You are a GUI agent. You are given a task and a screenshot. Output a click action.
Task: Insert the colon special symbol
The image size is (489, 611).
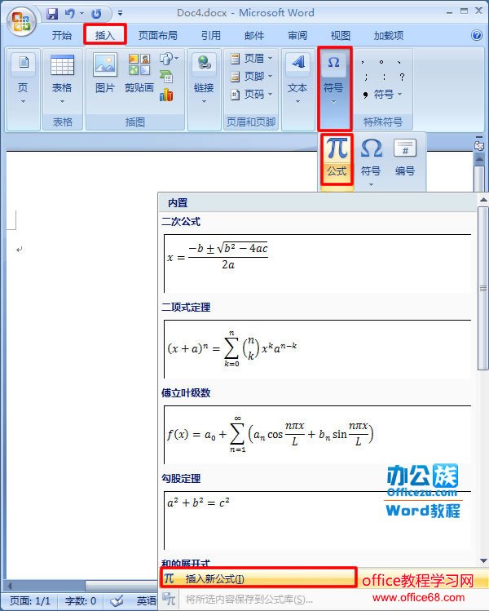click(x=384, y=77)
